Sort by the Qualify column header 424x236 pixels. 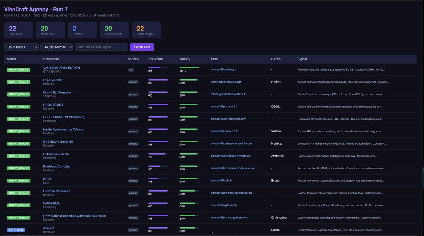click(185, 59)
